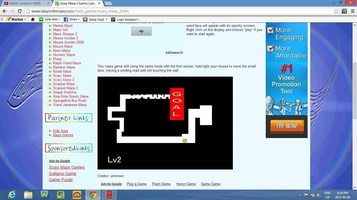Open the SpongeBob Bus Rush link
Image resolution: width=357 pixels, height=200 pixels.
pyautogui.click(x=70, y=101)
